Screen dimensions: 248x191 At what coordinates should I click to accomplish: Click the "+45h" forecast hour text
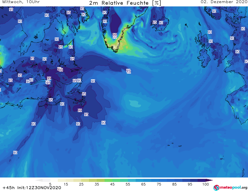pyautogui.click(x=9, y=188)
